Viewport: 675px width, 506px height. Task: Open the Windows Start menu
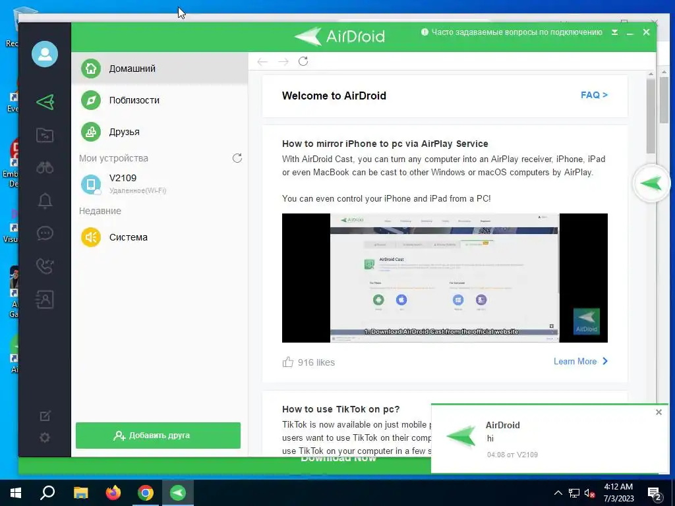[x=16, y=493]
